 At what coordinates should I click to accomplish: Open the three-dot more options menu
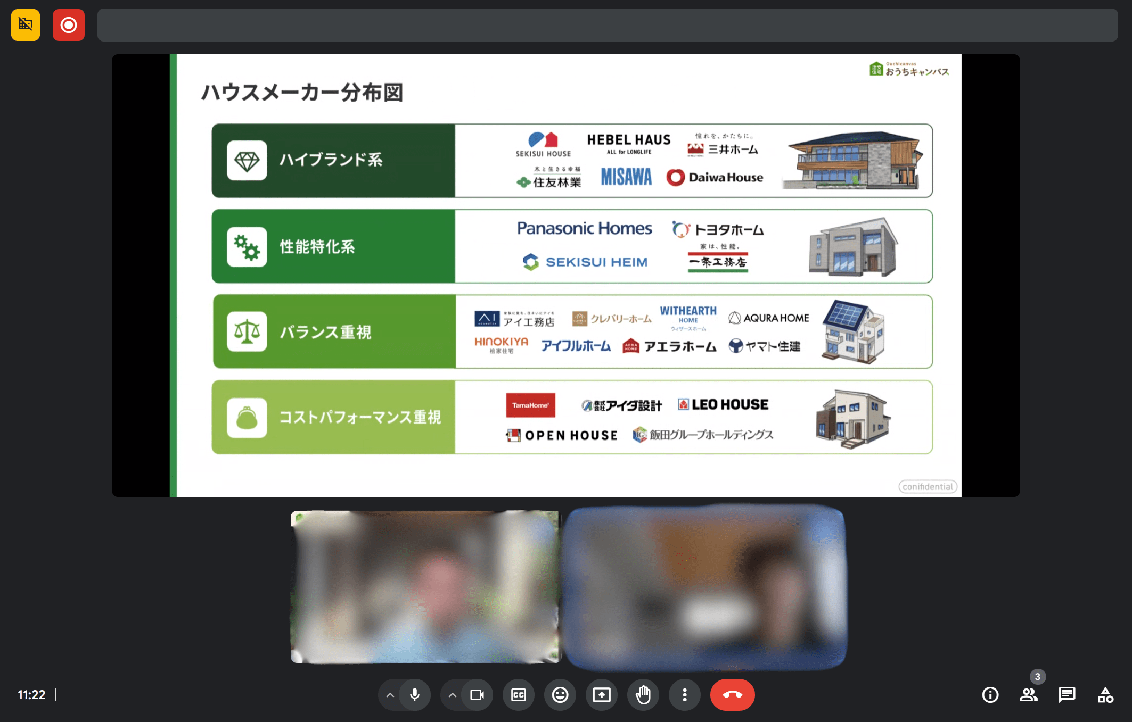pyautogui.click(x=685, y=695)
